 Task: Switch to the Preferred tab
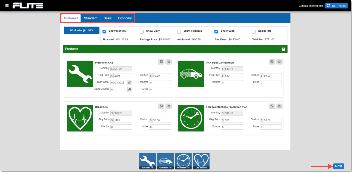click(x=71, y=18)
